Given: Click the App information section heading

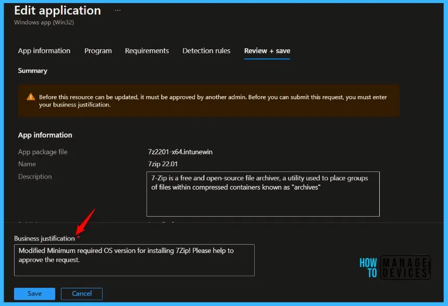Looking at the screenshot, I should (x=45, y=135).
